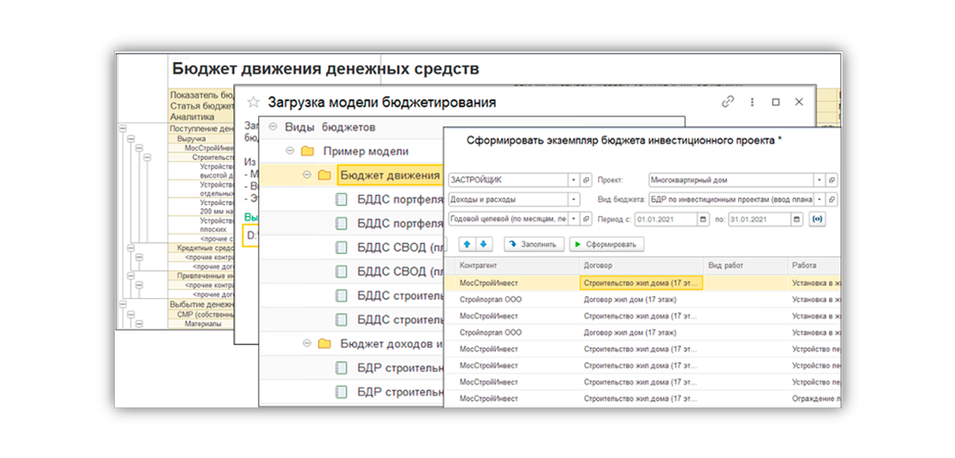Open calendar for the по end date

797,219
